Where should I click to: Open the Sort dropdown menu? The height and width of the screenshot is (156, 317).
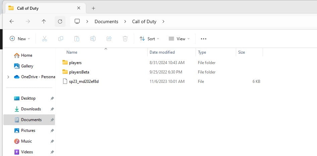pyautogui.click(x=150, y=39)
